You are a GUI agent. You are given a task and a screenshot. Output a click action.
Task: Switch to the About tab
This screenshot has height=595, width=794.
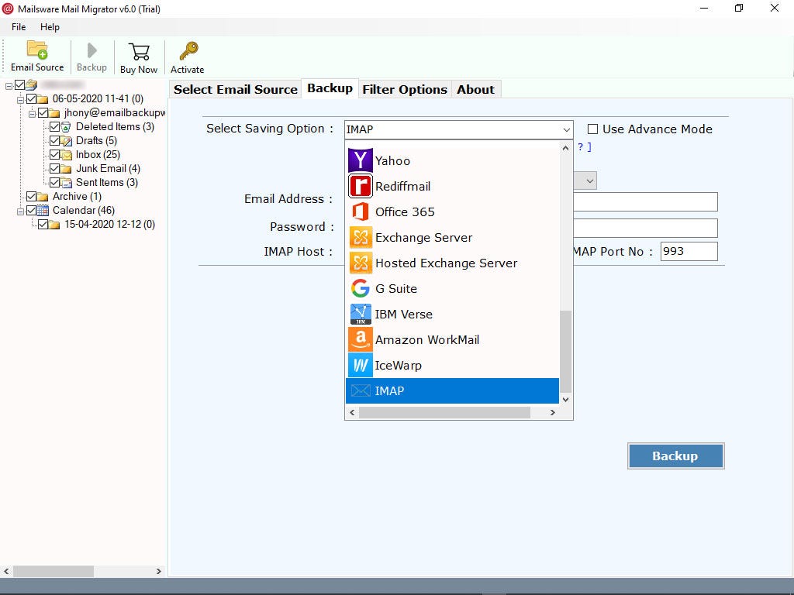tap(475, 90)
